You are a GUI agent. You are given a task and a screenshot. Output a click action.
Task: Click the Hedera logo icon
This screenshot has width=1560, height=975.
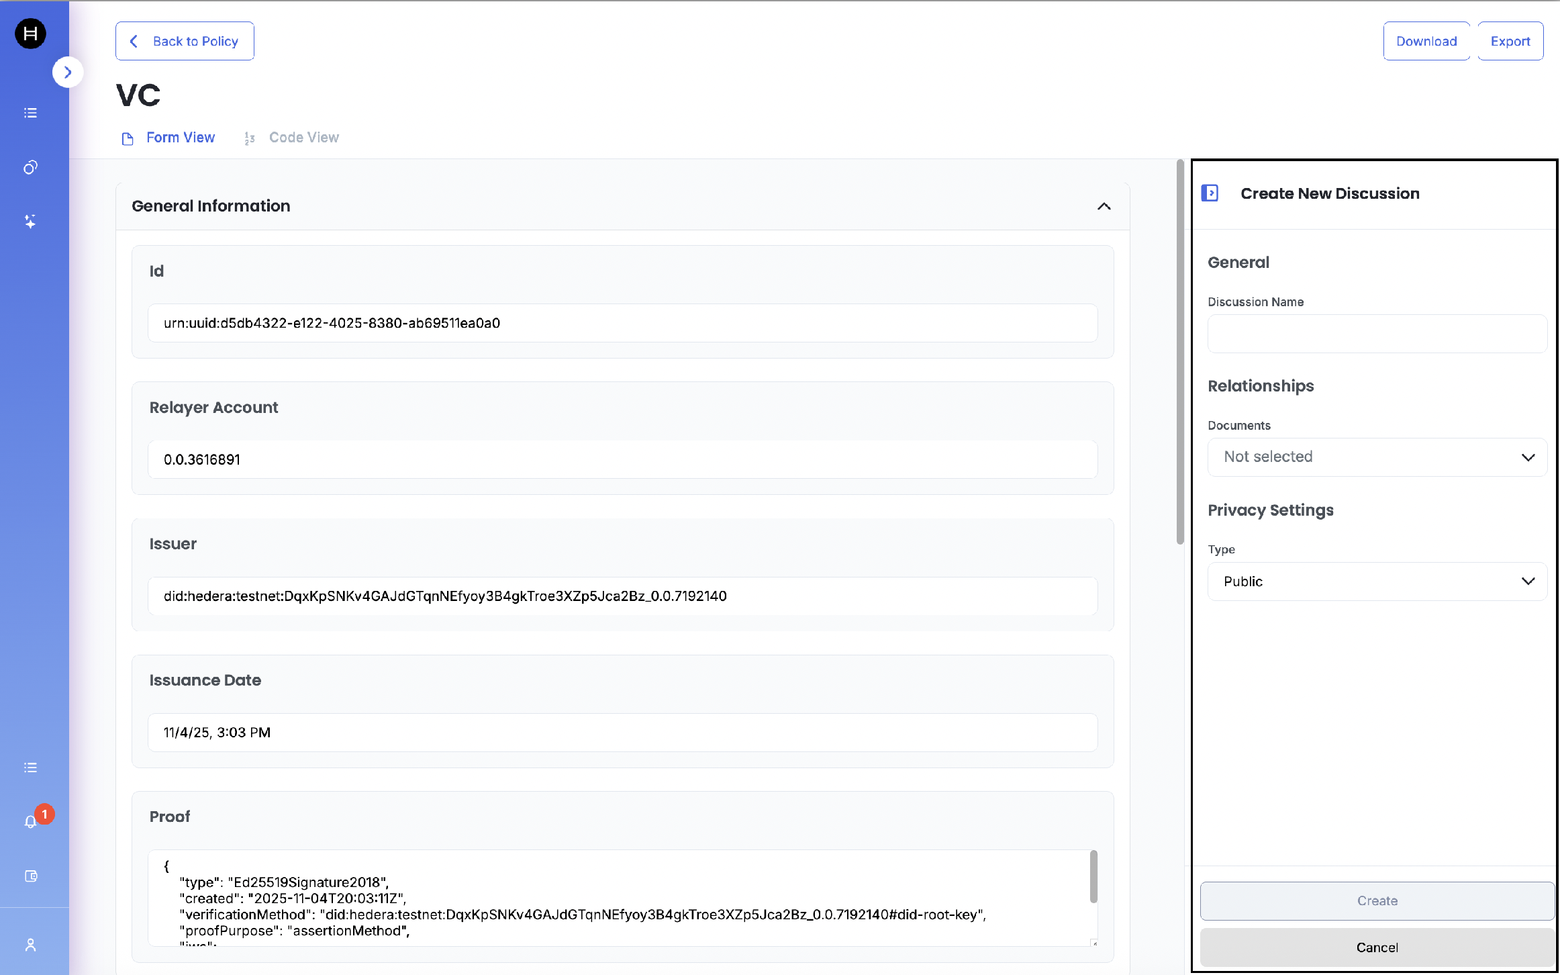tap(30, 34)
